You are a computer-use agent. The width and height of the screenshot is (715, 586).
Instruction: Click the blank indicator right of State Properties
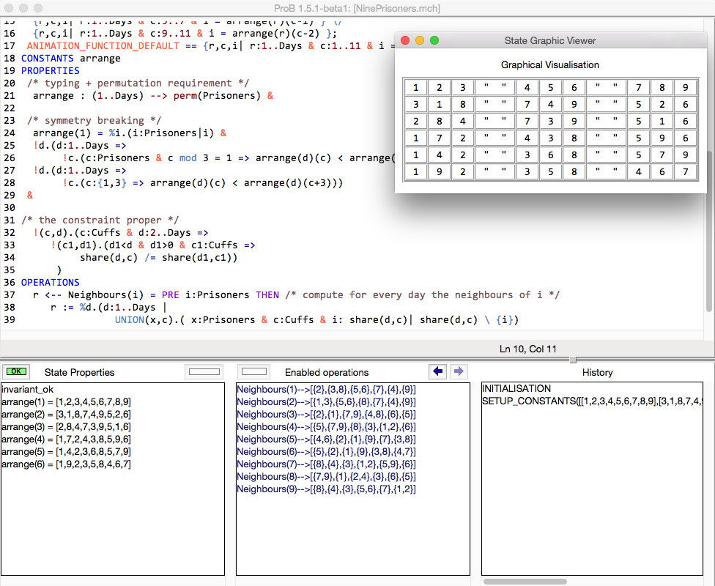coord(204,371)
